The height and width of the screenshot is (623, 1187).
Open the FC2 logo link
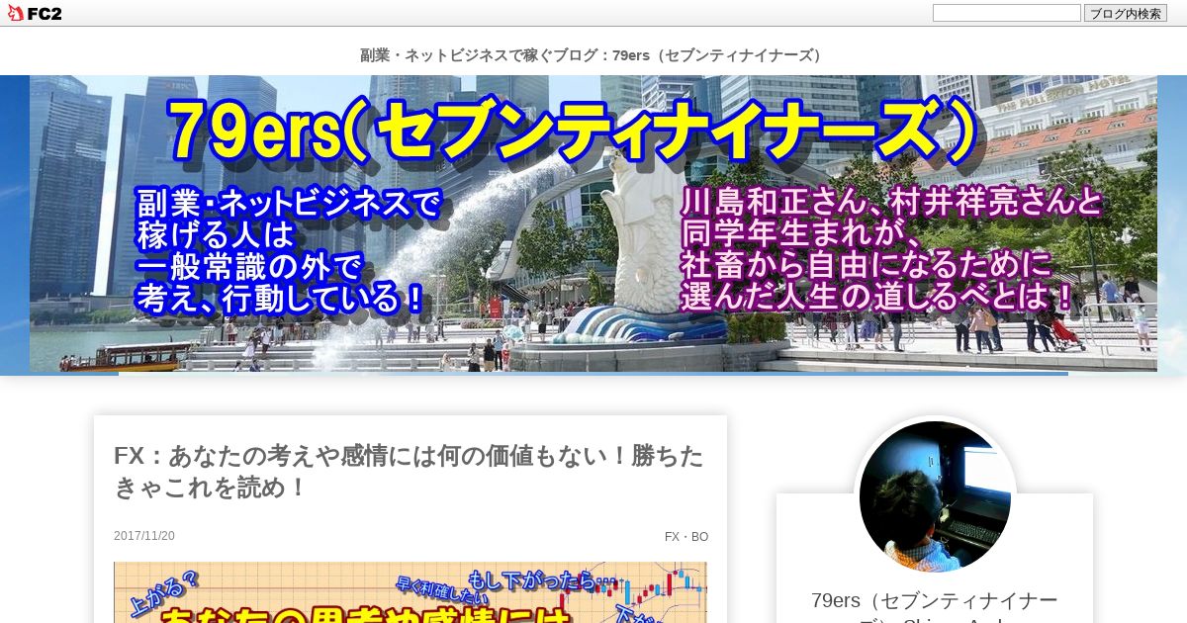pyautogui.click(x=35, y=13)
